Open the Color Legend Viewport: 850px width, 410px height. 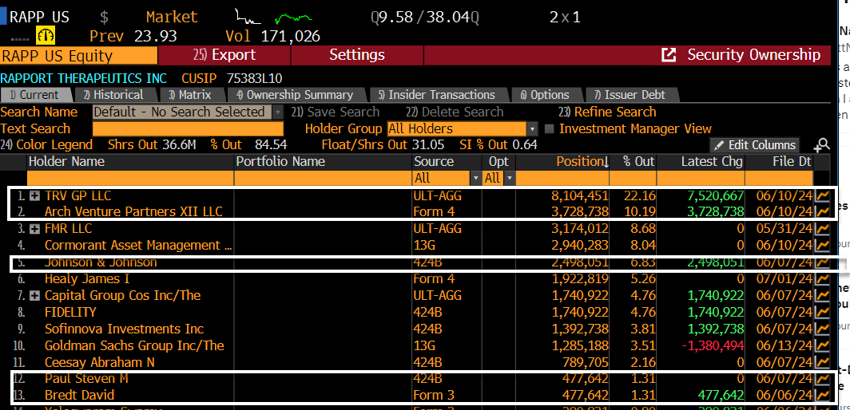click(46, 144)
